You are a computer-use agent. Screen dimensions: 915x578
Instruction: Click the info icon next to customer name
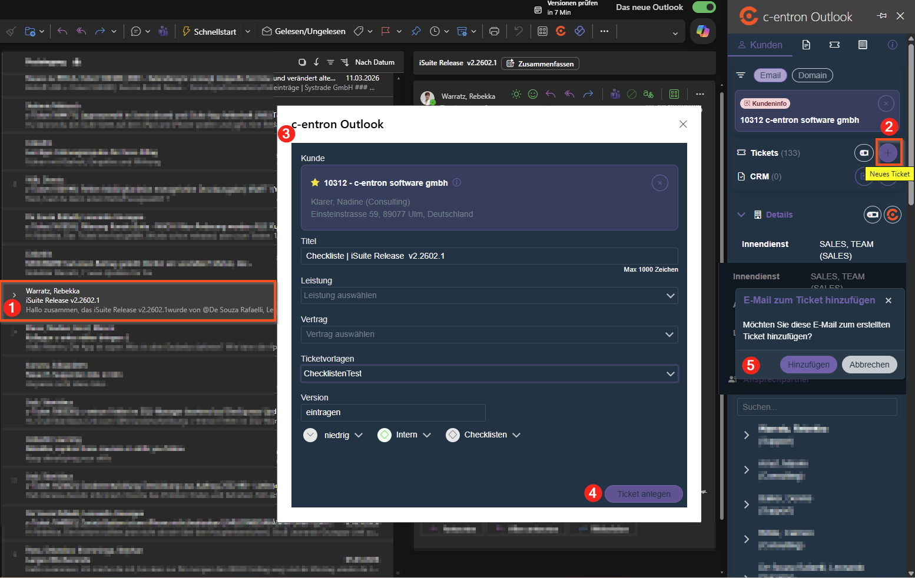pyautogui.click(x=457, y=183)
